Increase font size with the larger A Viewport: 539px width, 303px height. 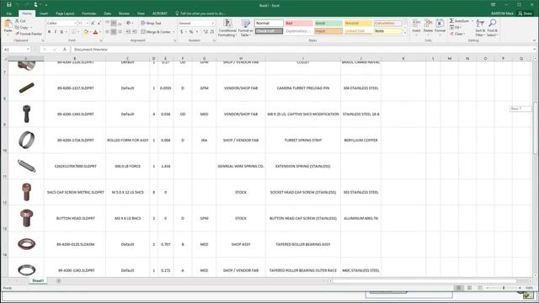point(93,23)
